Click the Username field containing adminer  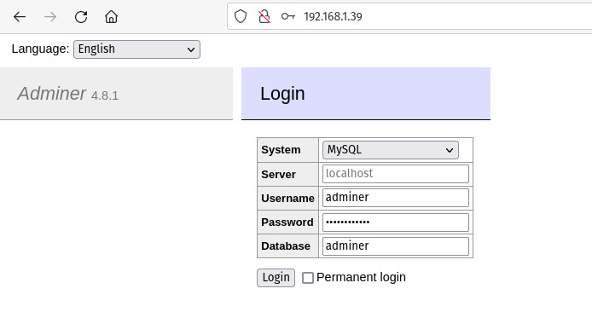(396, 198)
